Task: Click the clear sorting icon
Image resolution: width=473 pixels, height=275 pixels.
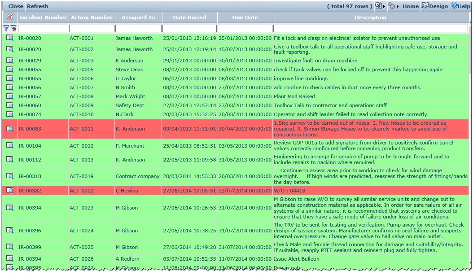Action: (x=10, y=17)
